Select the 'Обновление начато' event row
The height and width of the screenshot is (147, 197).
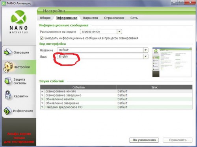pos(116,99)
